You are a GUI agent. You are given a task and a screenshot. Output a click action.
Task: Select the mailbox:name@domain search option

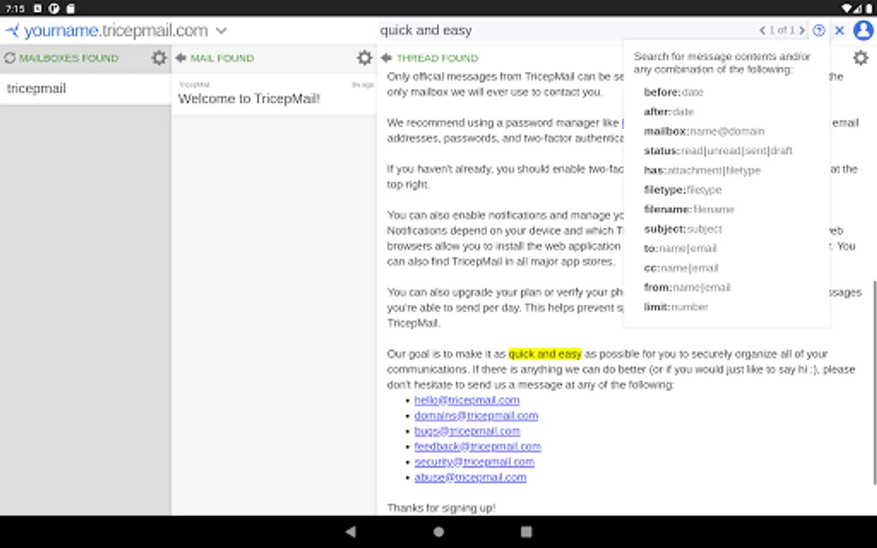704,132
